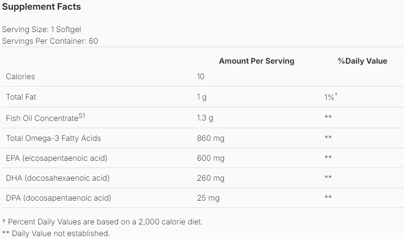Click the Fish Oil Concentrate label
Viewport: 404px width, 239px height.
[x=42, y=118]
